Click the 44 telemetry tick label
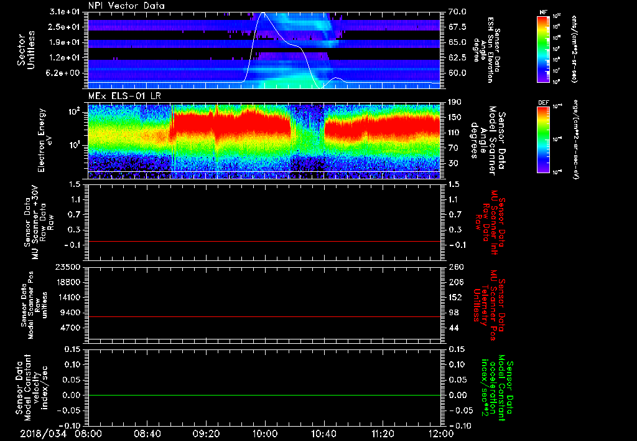Viewport: 637px width, 441px height. click(453, 328)
